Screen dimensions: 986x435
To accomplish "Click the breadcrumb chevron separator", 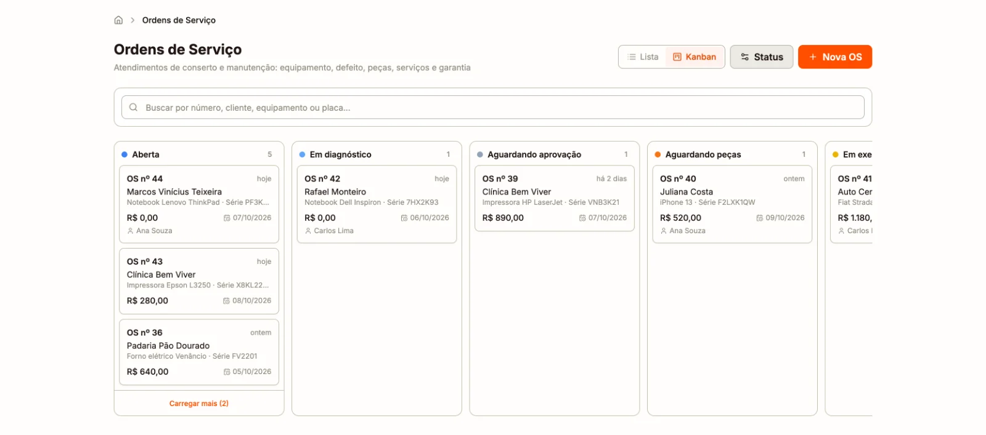I will 132,20.
